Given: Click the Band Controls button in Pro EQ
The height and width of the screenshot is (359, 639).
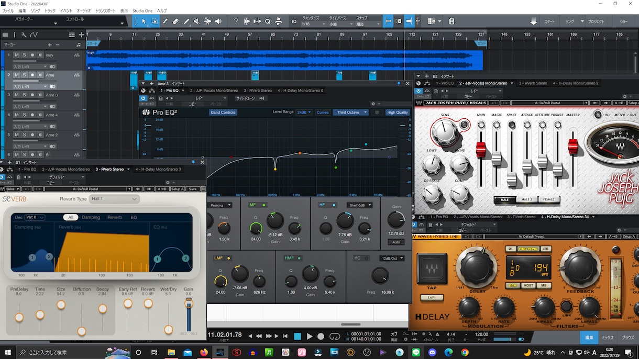Looking at the screenshot, I should pyautogui.click(x=223, y=113).
